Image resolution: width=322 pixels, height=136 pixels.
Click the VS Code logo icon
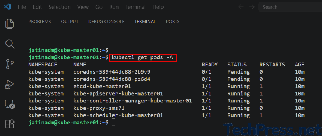[7, 7]
